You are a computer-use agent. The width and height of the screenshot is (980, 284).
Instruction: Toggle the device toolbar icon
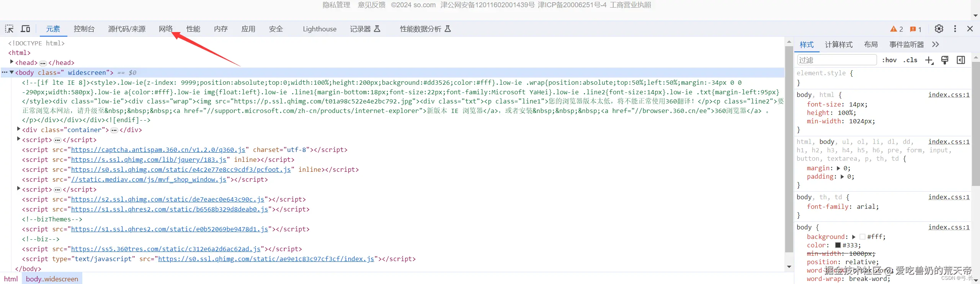[25, 29]
